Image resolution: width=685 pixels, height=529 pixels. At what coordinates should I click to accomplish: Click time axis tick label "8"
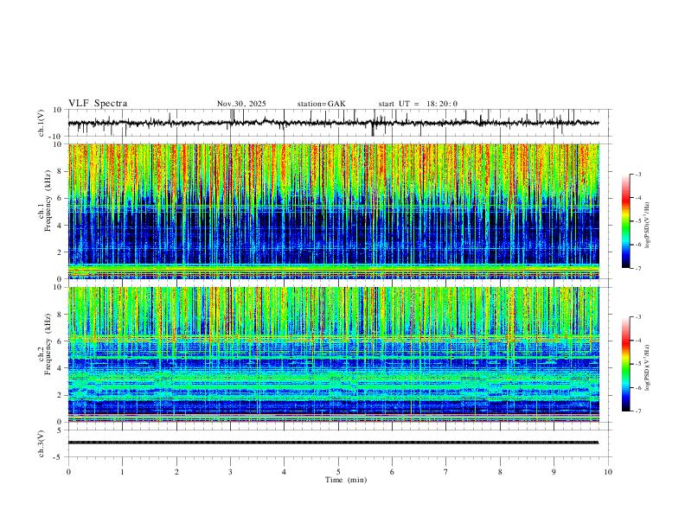pyautogui.click(x=500, y=472)
